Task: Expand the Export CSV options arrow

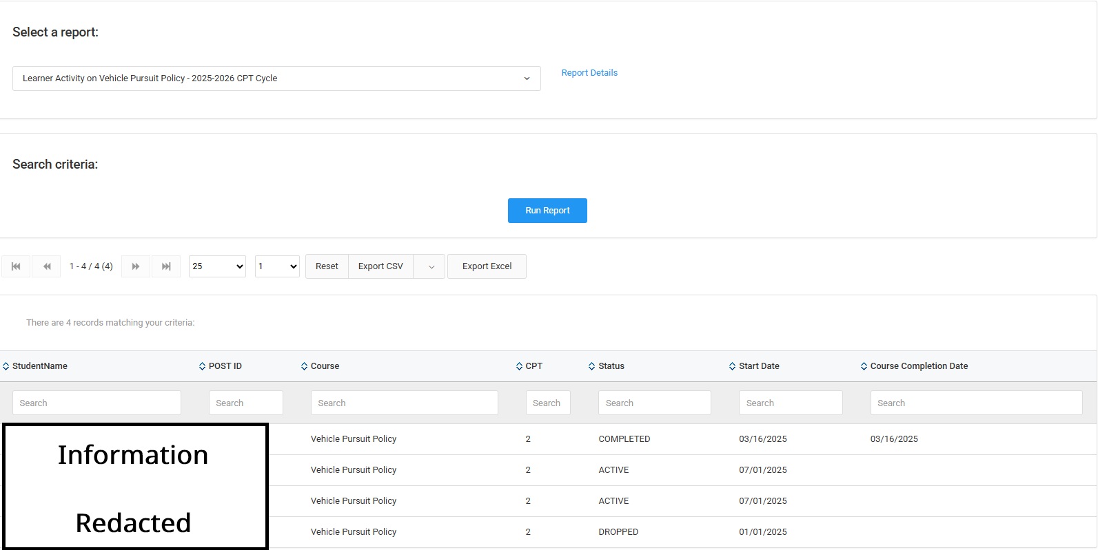Action: pyautogui.click(x=431, y=266)
